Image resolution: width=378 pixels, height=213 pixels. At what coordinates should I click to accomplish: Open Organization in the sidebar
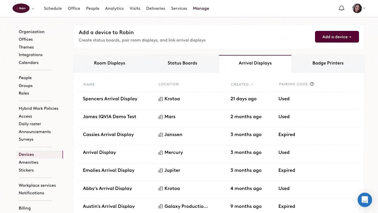[x=31, y=32]
